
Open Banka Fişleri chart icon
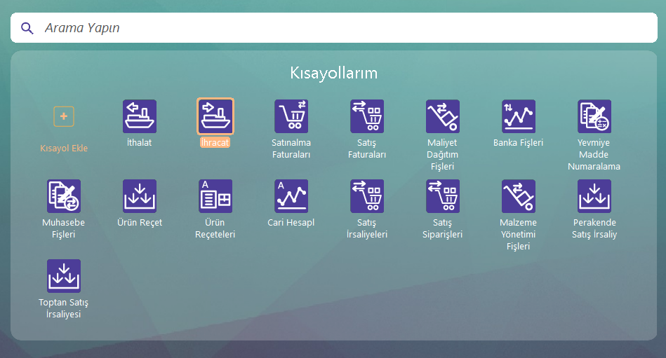519,116
